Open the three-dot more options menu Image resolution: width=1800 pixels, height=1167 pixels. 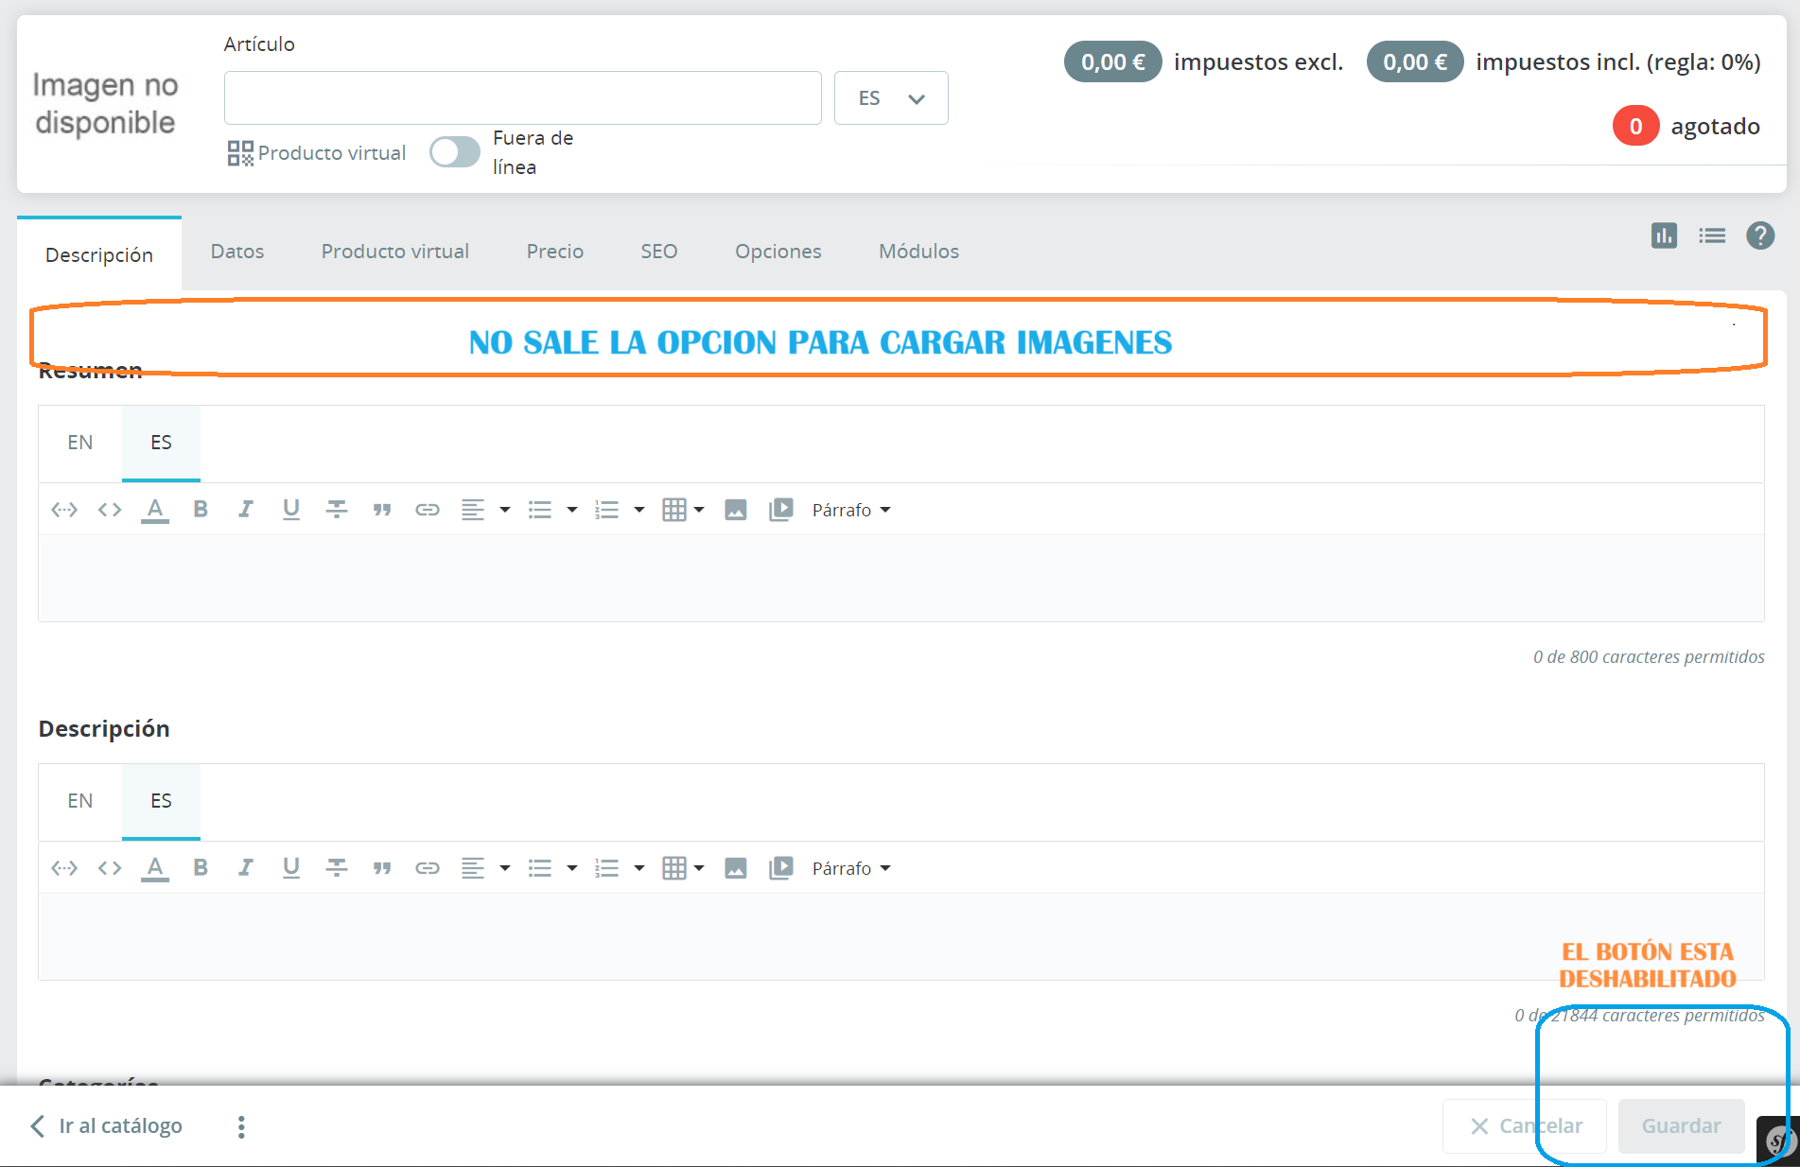[241, 1126]
